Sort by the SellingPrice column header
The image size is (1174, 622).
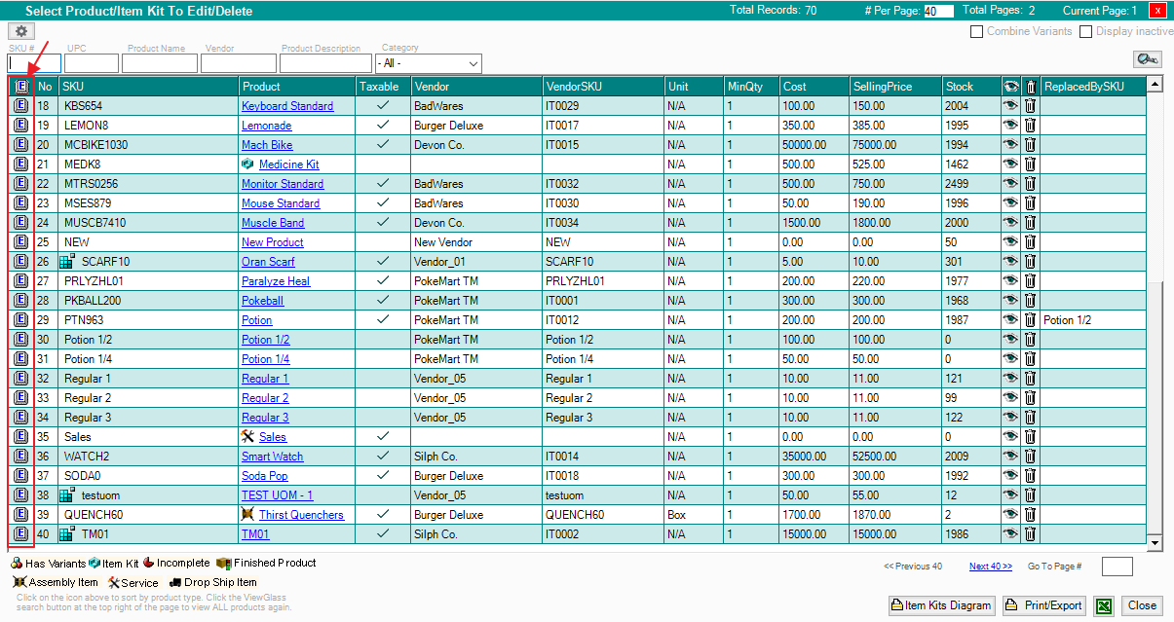pyautogui.click(x=882, y=87)
